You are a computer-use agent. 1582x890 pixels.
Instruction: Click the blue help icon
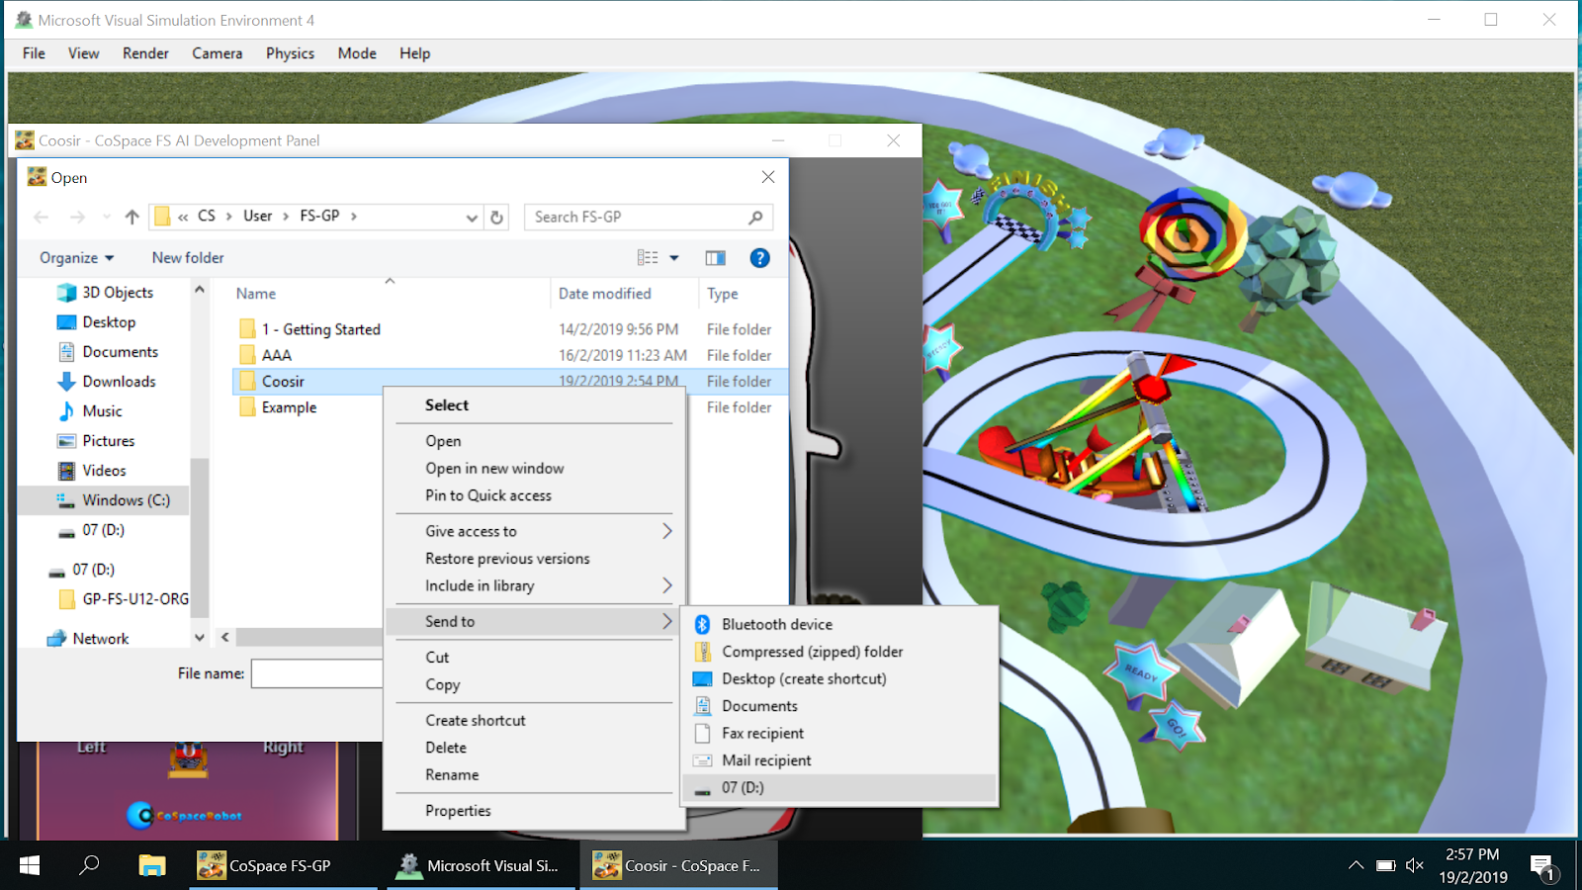759,258
